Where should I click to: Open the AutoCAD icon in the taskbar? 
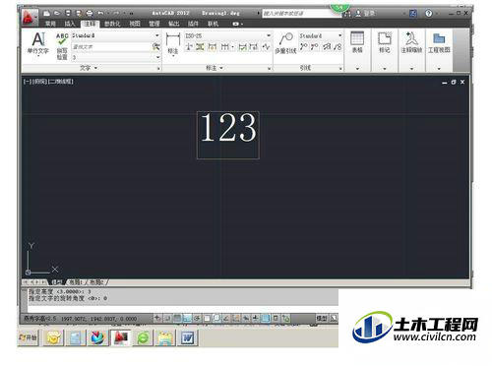120,337
